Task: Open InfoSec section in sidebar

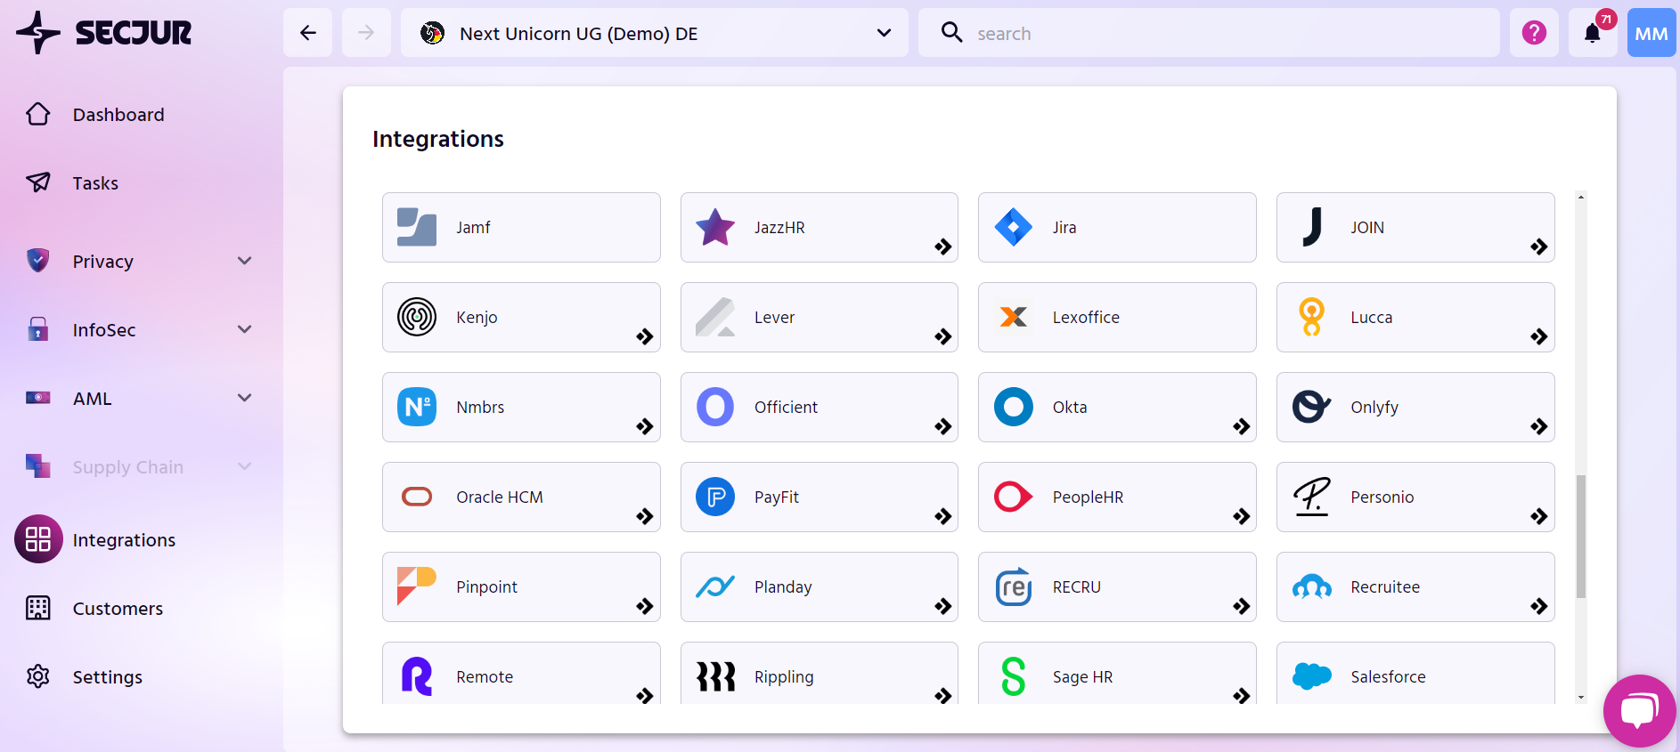Action: tap(104, 330)
